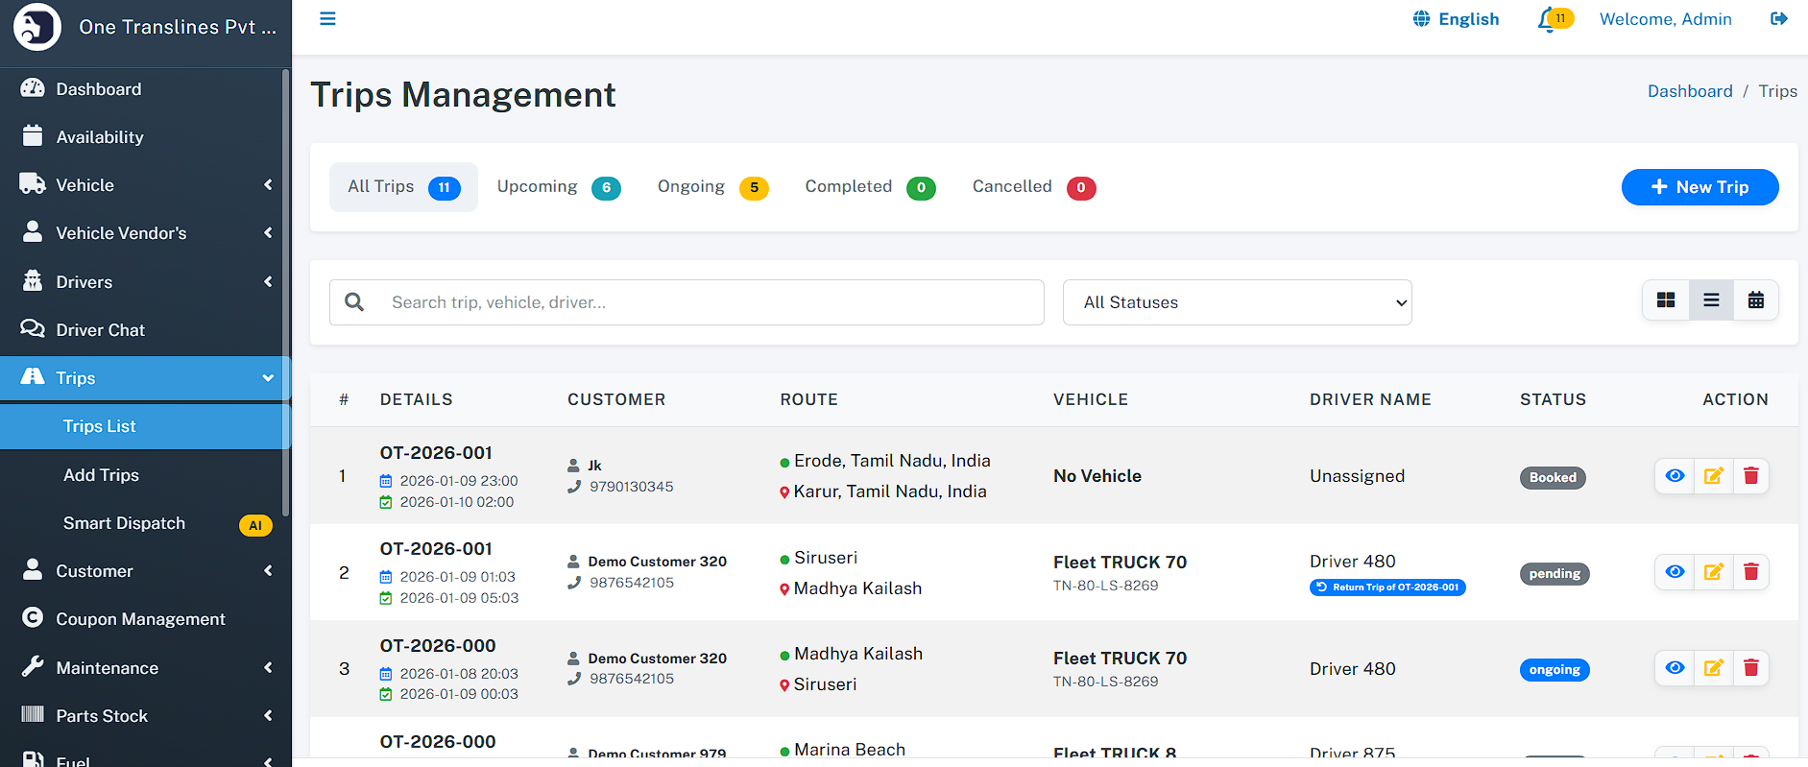
Task: Delete the ongoing trip in row 3
Action: [x=1750, y=668]
